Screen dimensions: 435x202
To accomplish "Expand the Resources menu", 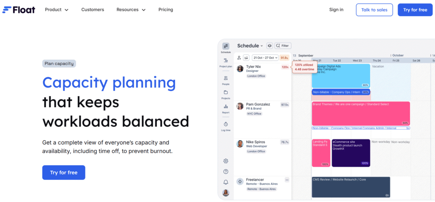I will [x=131, y=10].
